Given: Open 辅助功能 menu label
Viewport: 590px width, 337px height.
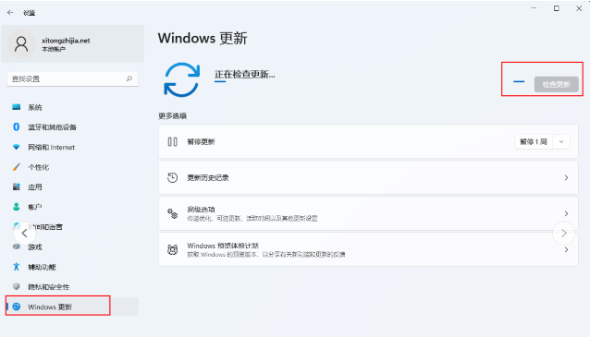Looking at the screenshot, I should [42, 267].
